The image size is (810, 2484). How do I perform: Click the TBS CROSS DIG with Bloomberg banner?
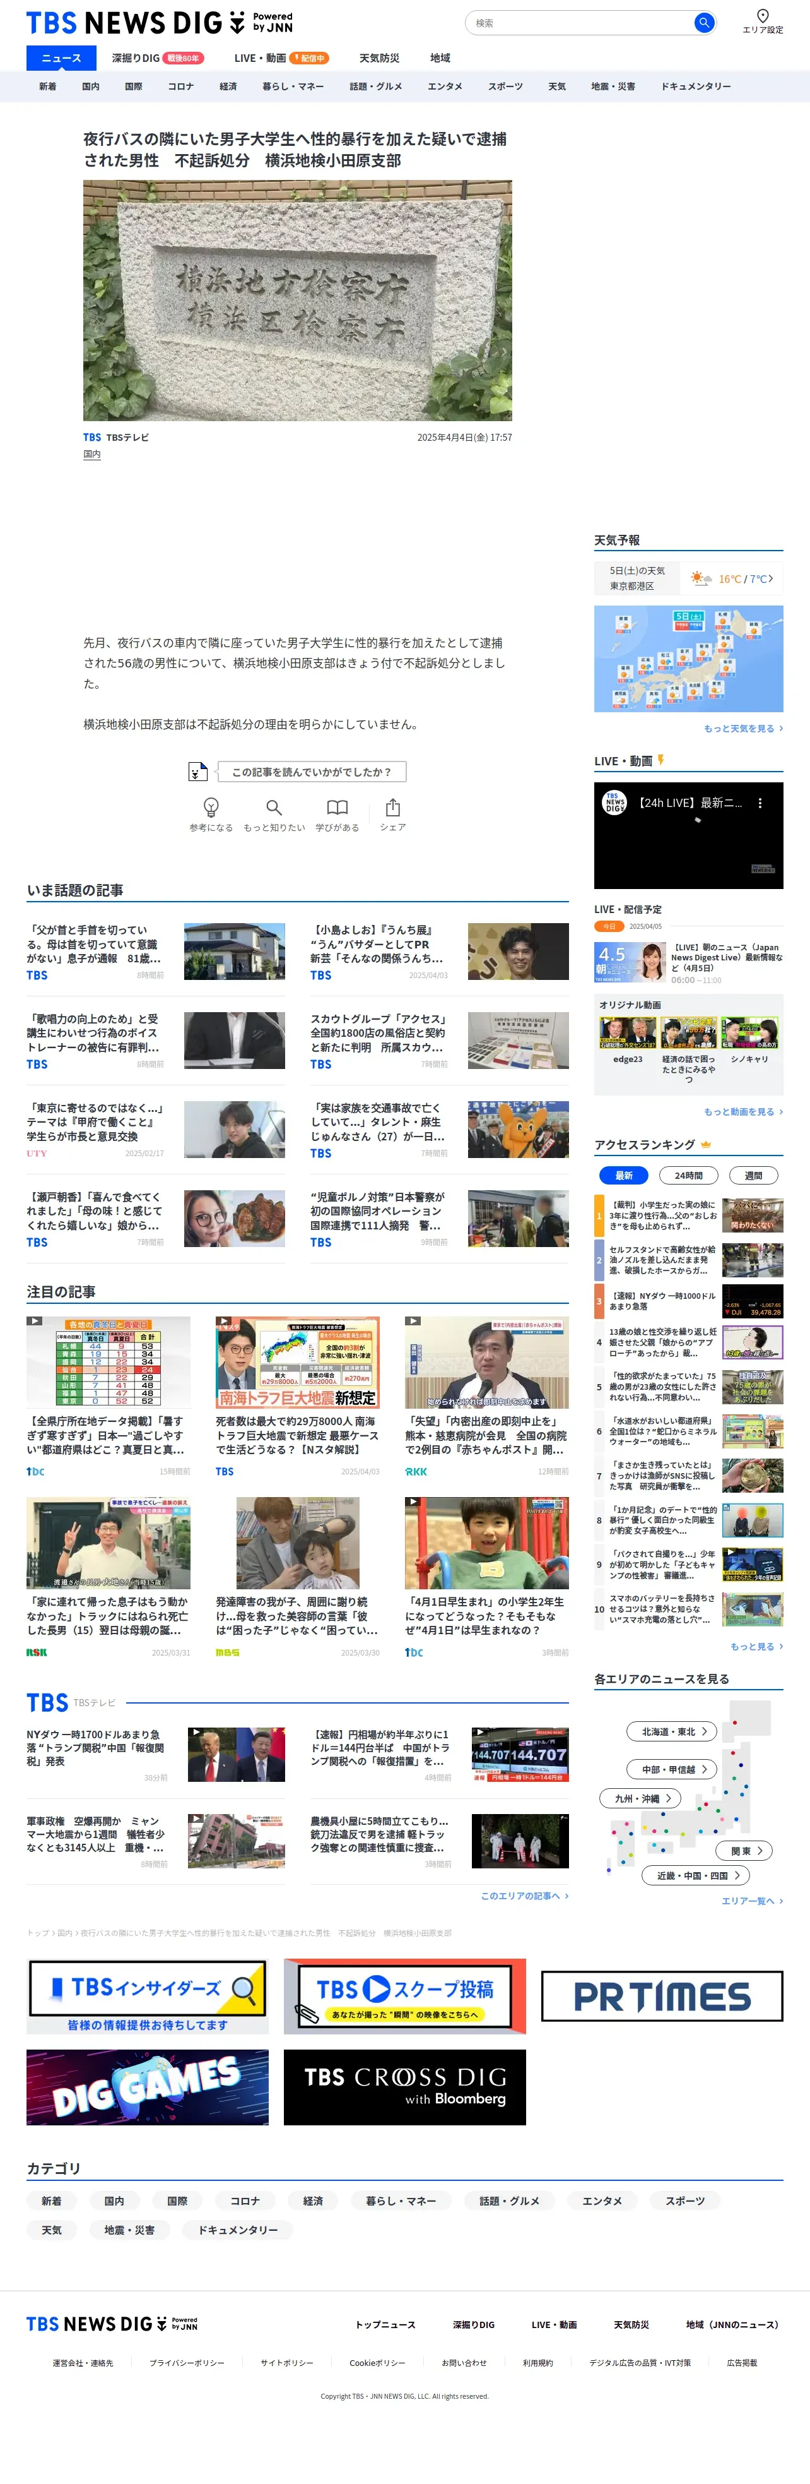(x=404, y=2087)
